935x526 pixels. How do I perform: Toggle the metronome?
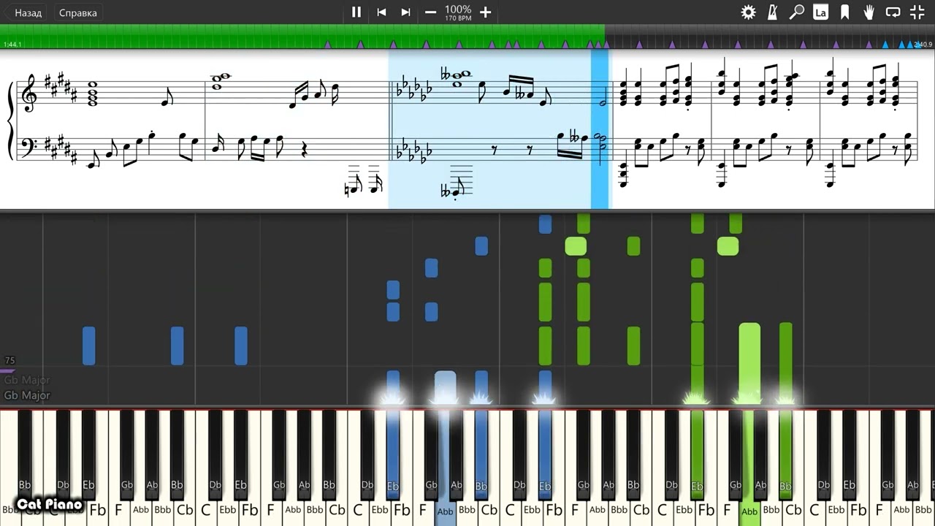pyautogui.click(x=772, y=12)
